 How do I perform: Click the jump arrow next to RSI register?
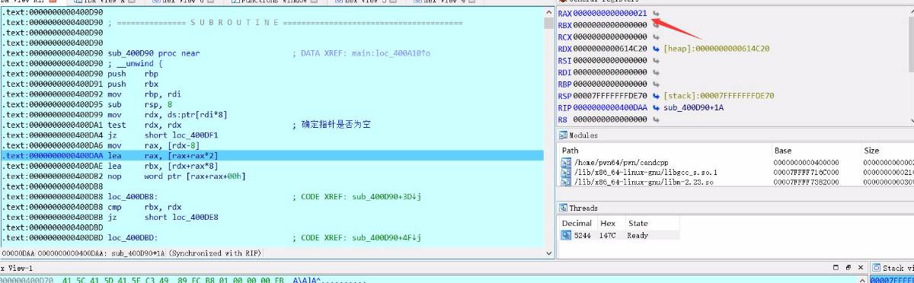point(655,60)
